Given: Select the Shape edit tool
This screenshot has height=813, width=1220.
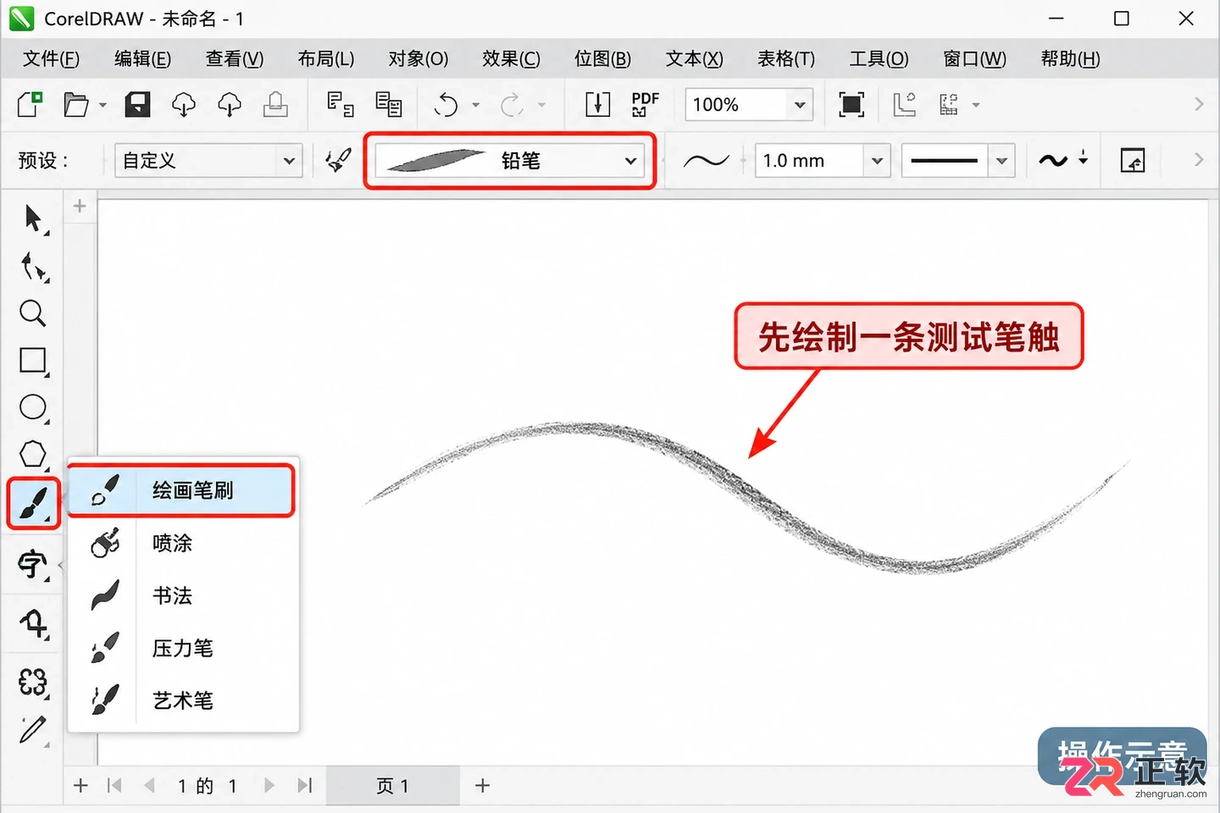Looking at the screenshot, I should 33,266.
